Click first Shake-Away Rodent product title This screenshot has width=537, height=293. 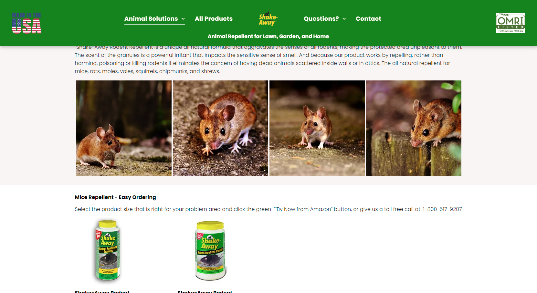tap(102, 291)
